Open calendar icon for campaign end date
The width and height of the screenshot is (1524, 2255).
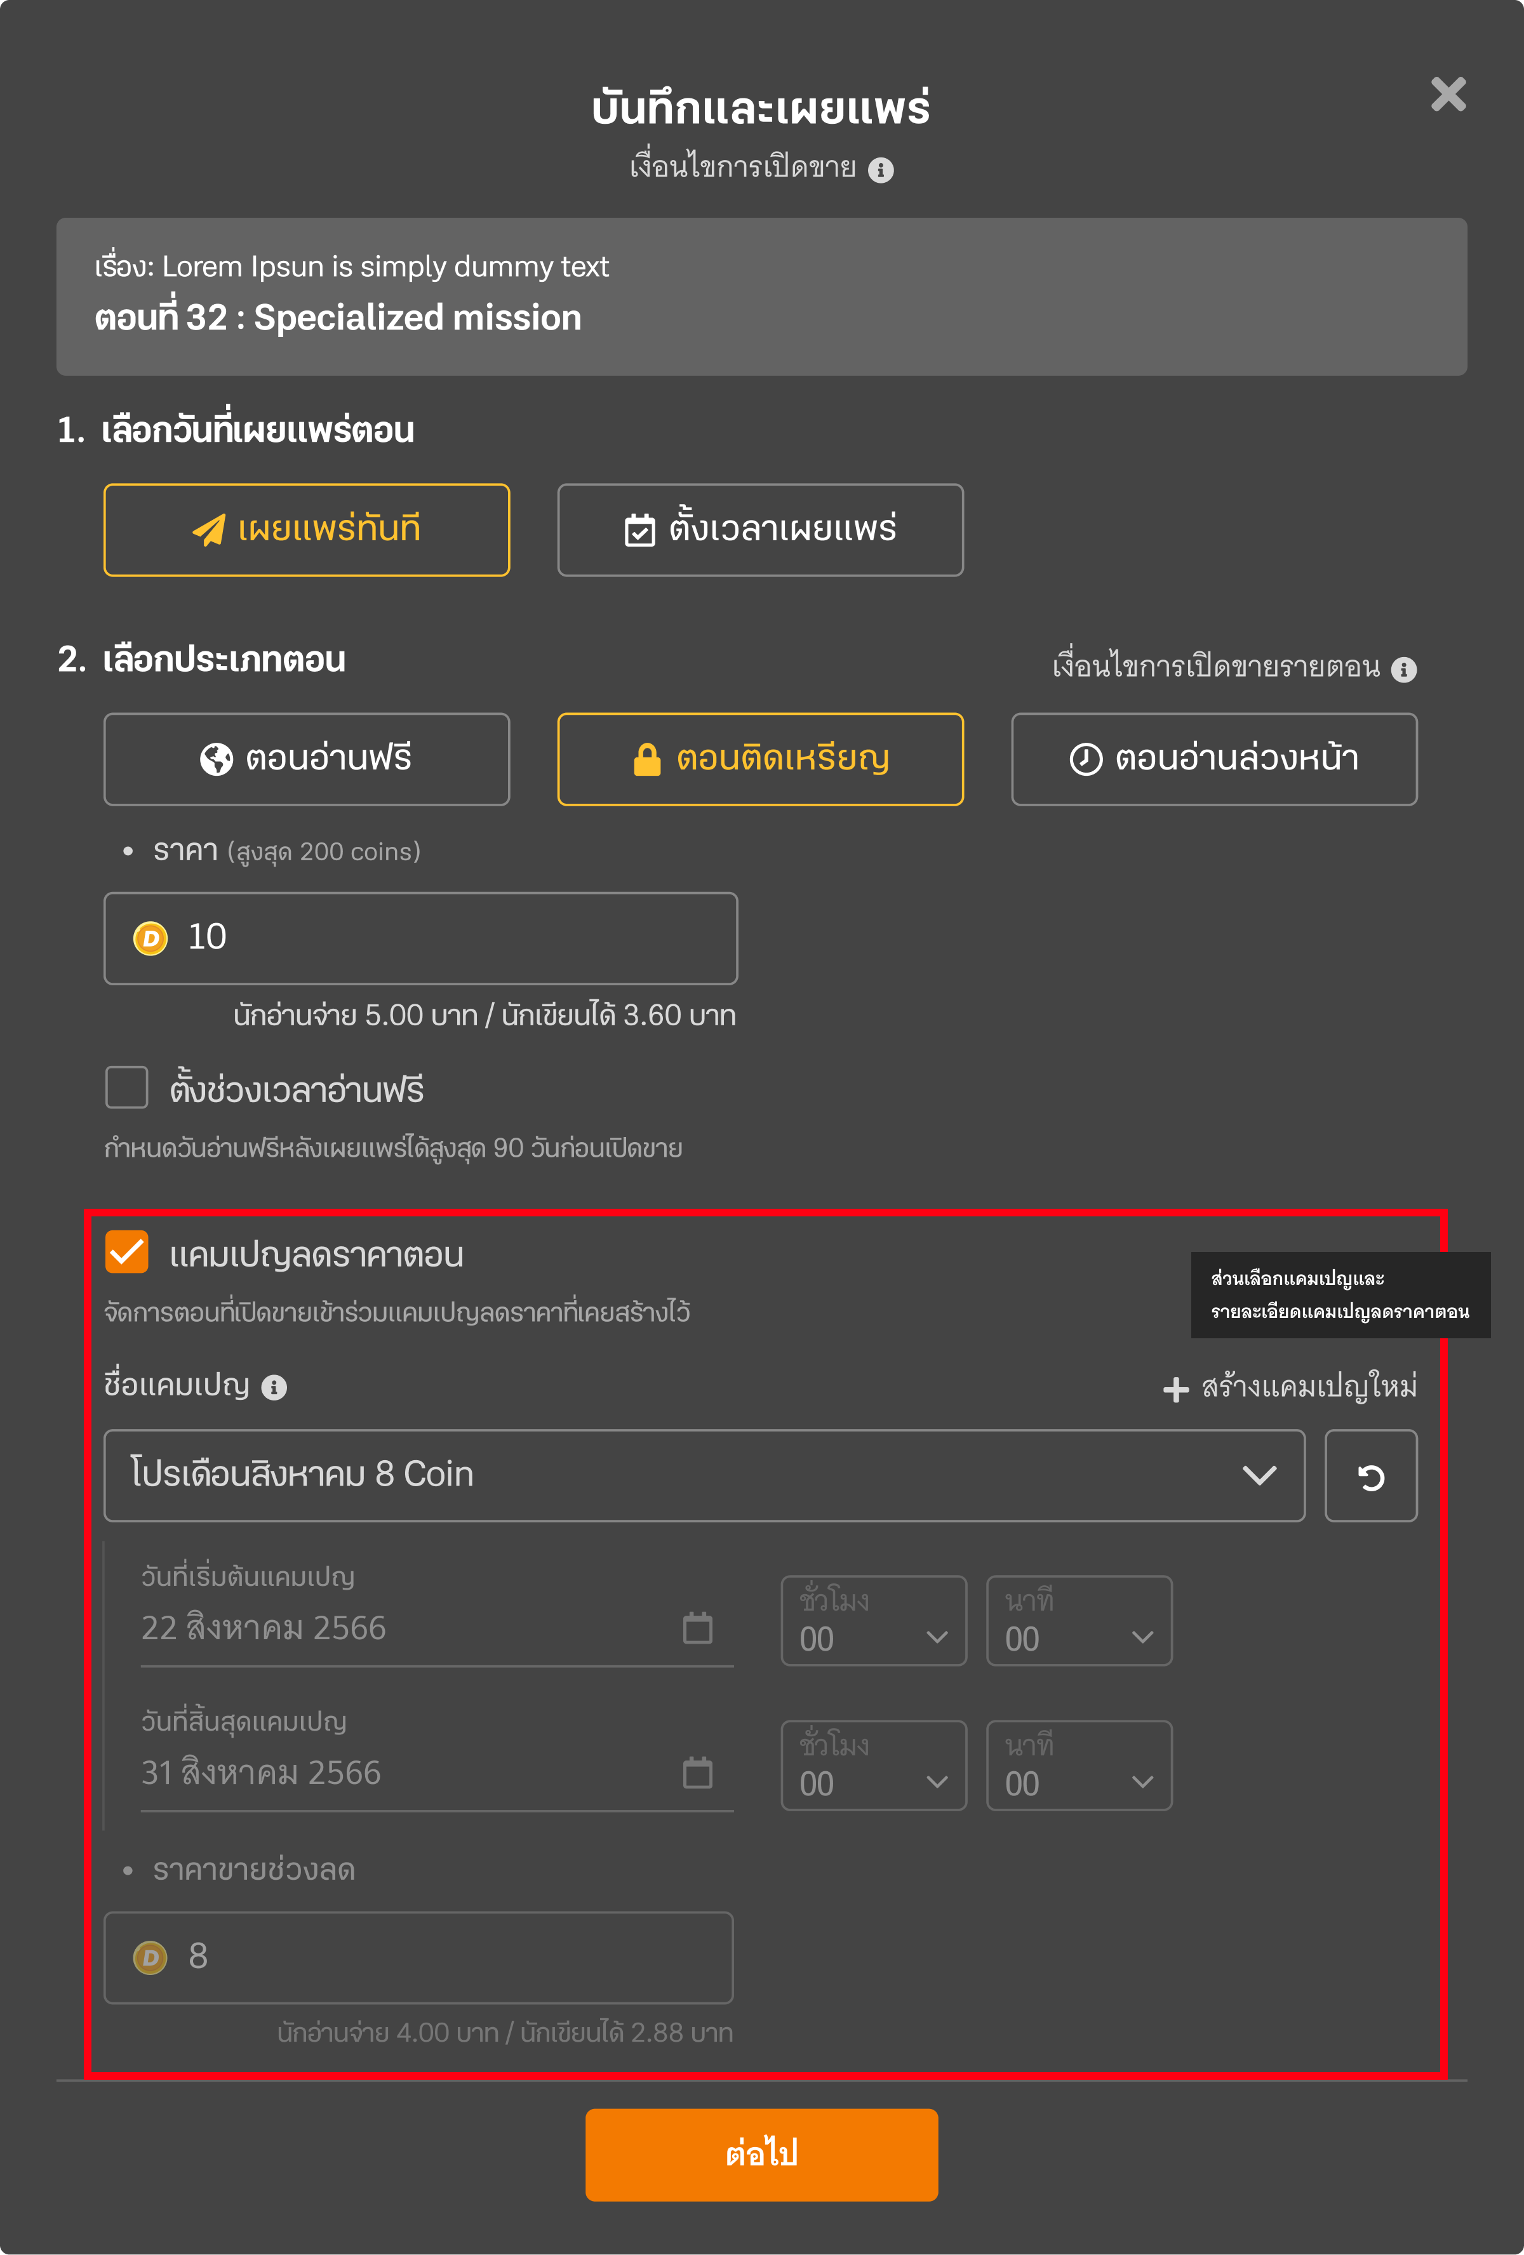tap(698, 1773)
